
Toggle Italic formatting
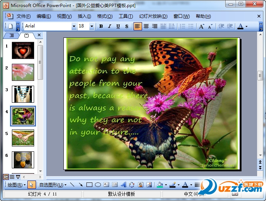(x=109, y=26)
